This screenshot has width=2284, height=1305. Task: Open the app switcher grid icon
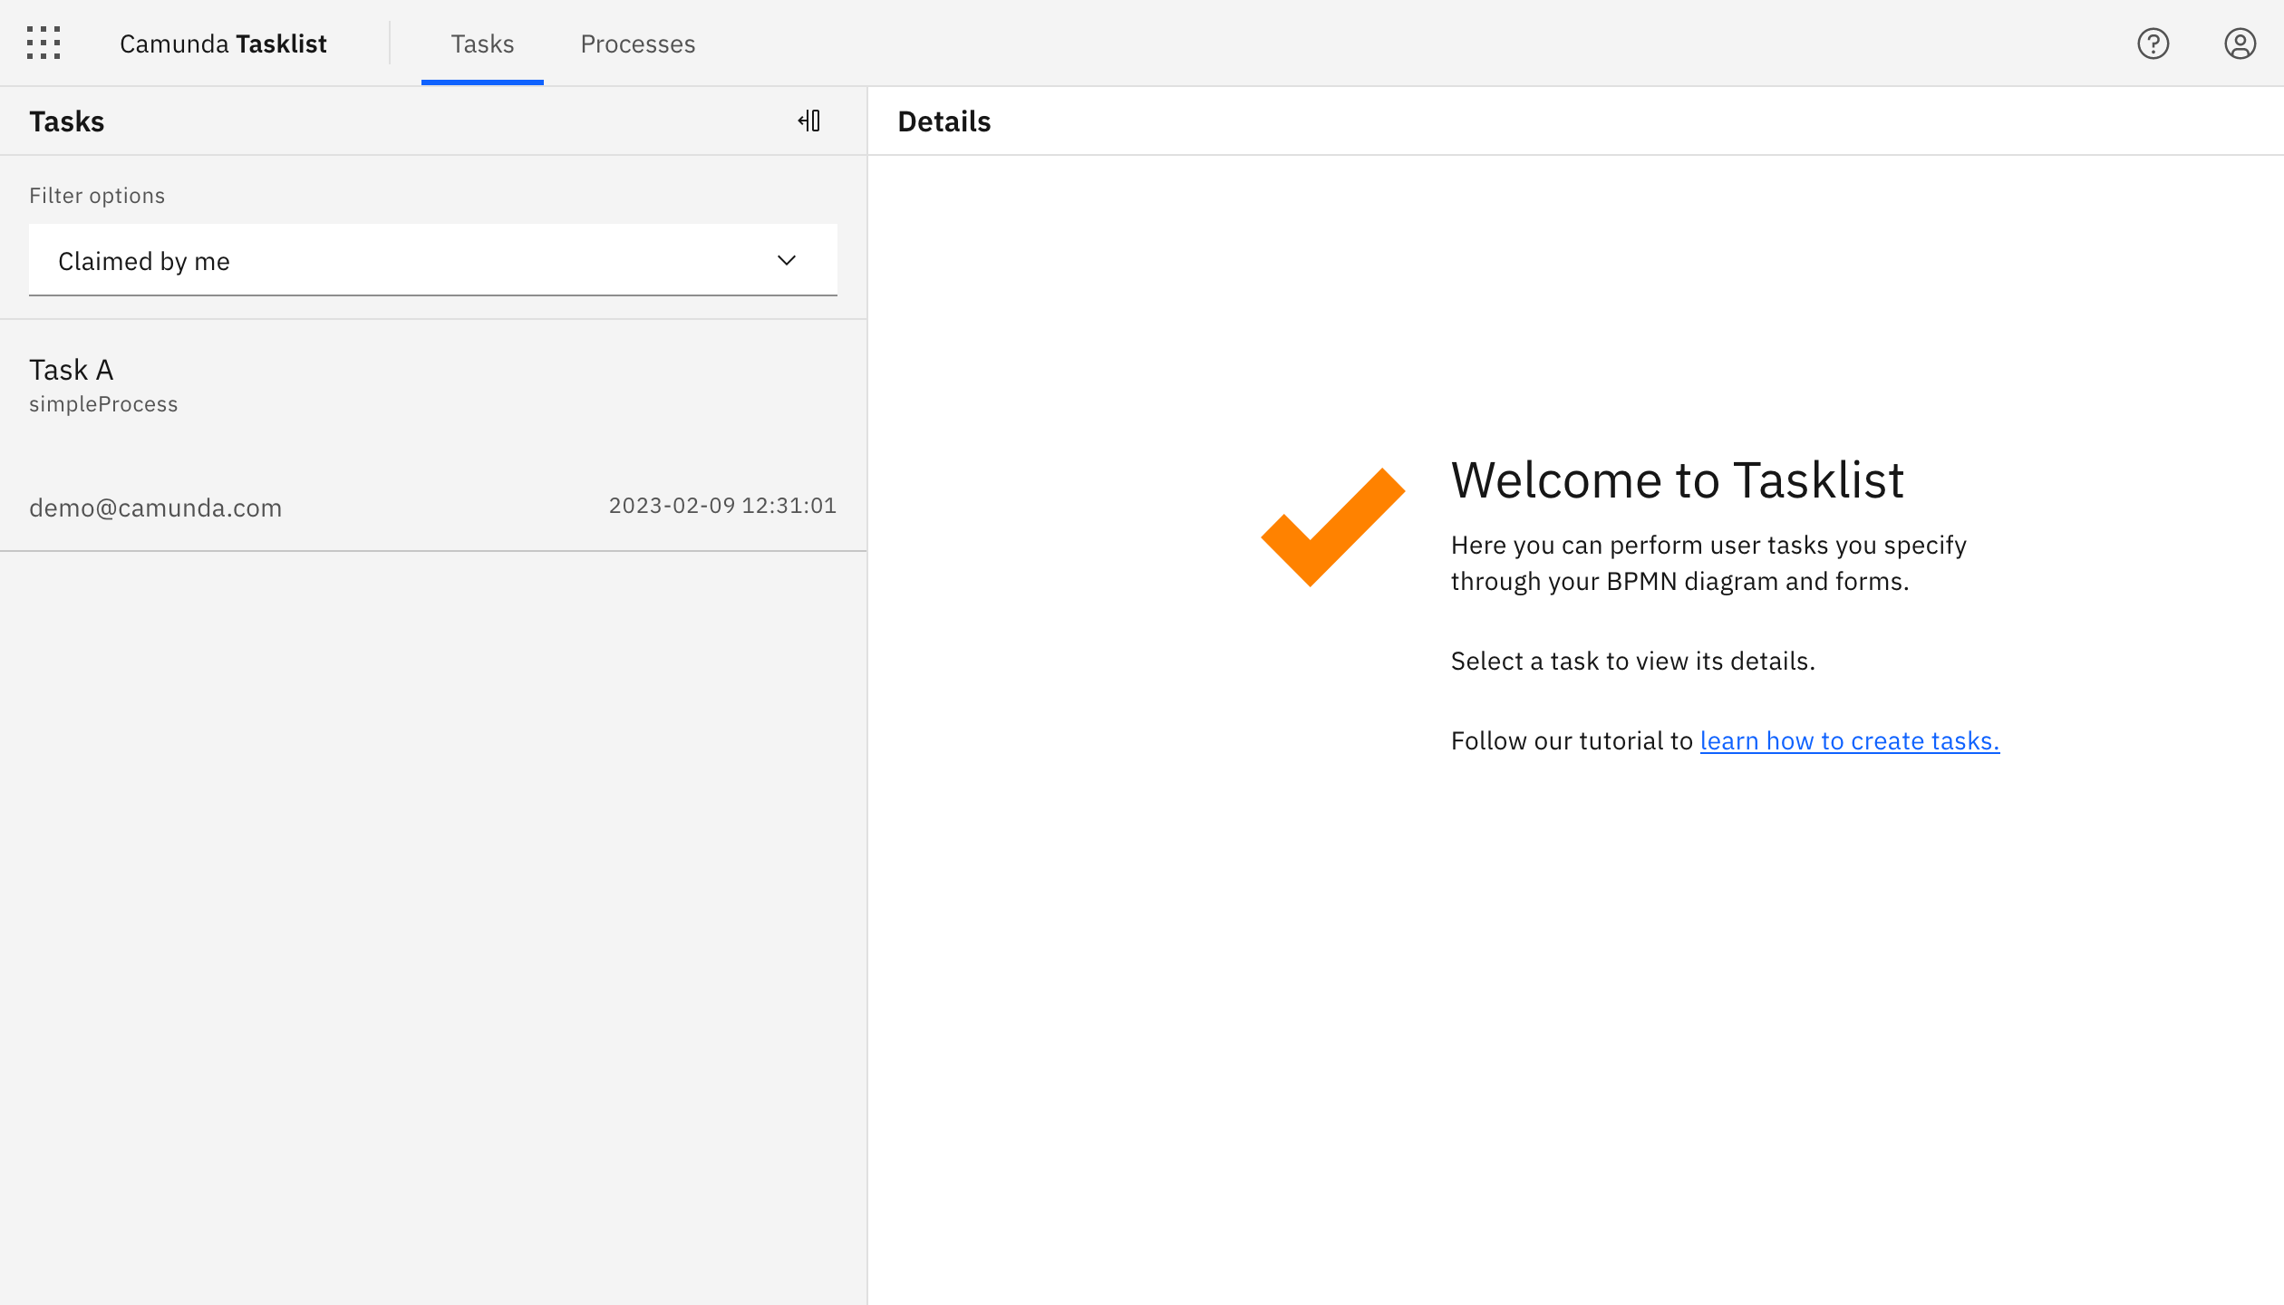44,43
